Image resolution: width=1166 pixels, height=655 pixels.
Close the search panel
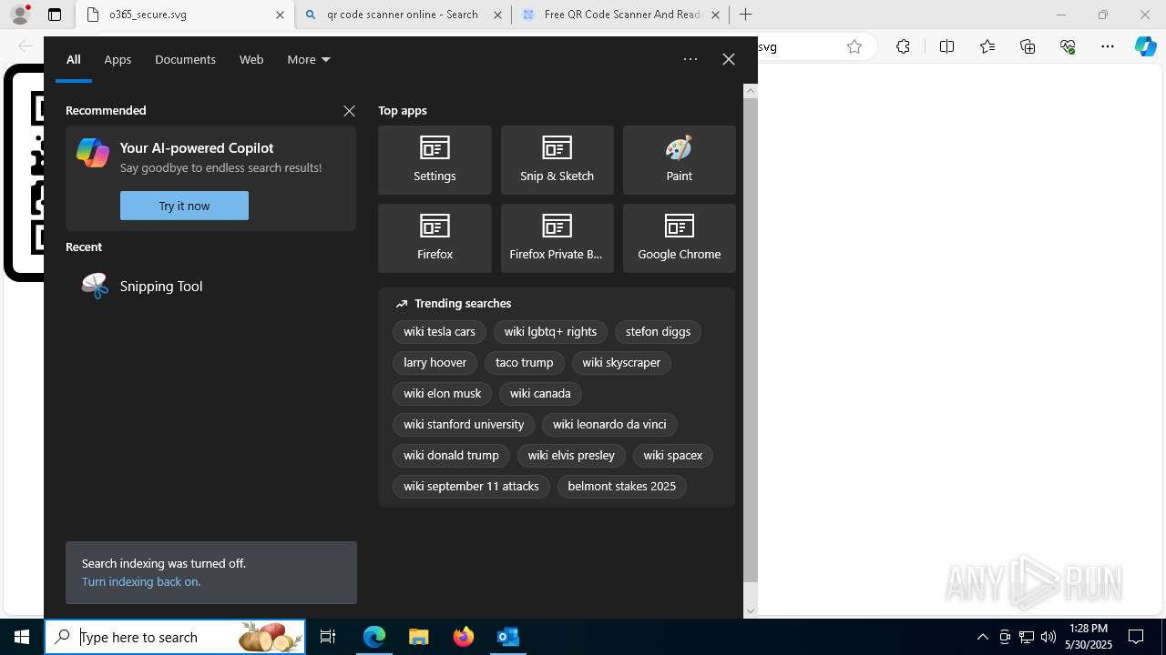(729, 59)
